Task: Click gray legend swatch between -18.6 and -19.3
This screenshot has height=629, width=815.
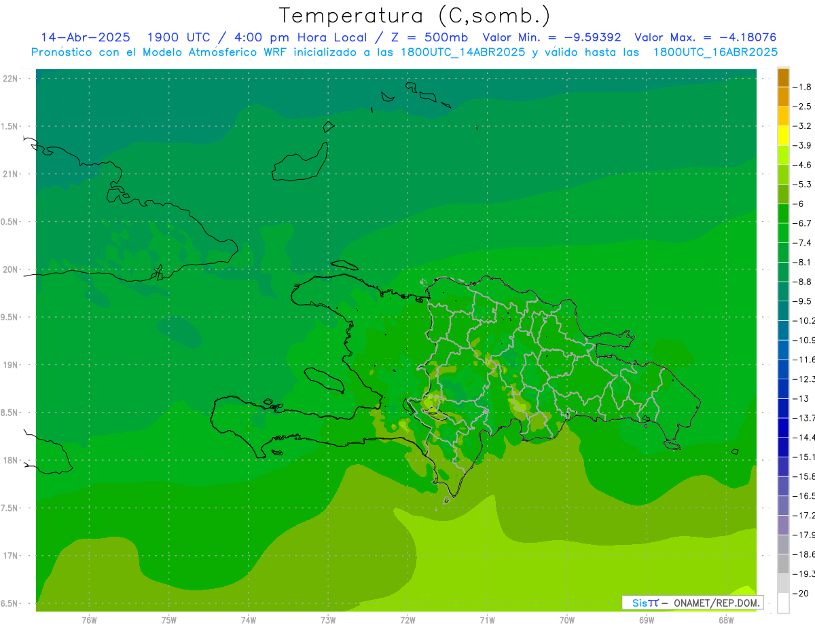Action: pyautogui.click(x=783, y=564)
